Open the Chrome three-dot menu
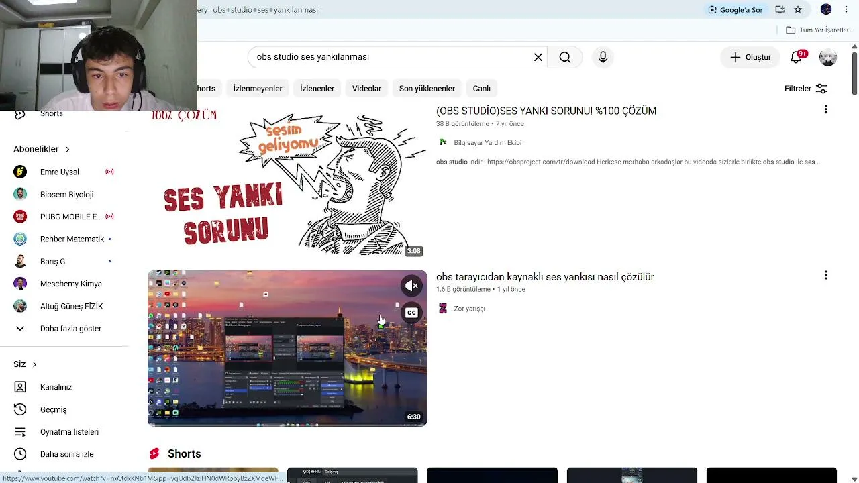Screen dimensions: 859x483 (846, 9)
